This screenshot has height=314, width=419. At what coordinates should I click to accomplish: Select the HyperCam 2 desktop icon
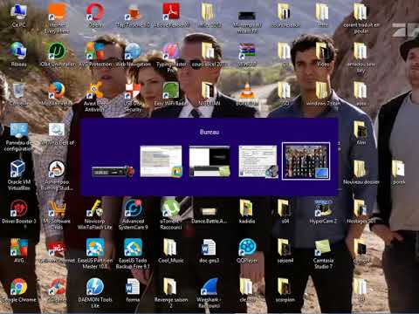(322, 208)
